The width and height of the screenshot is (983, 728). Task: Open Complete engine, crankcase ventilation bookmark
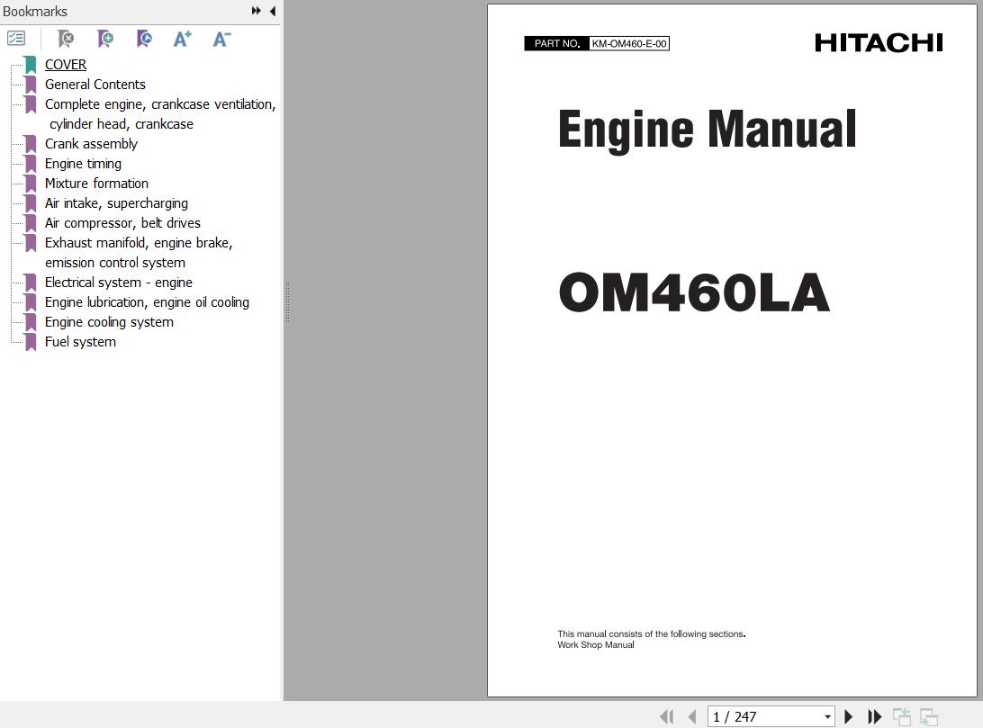coord(160,114)
